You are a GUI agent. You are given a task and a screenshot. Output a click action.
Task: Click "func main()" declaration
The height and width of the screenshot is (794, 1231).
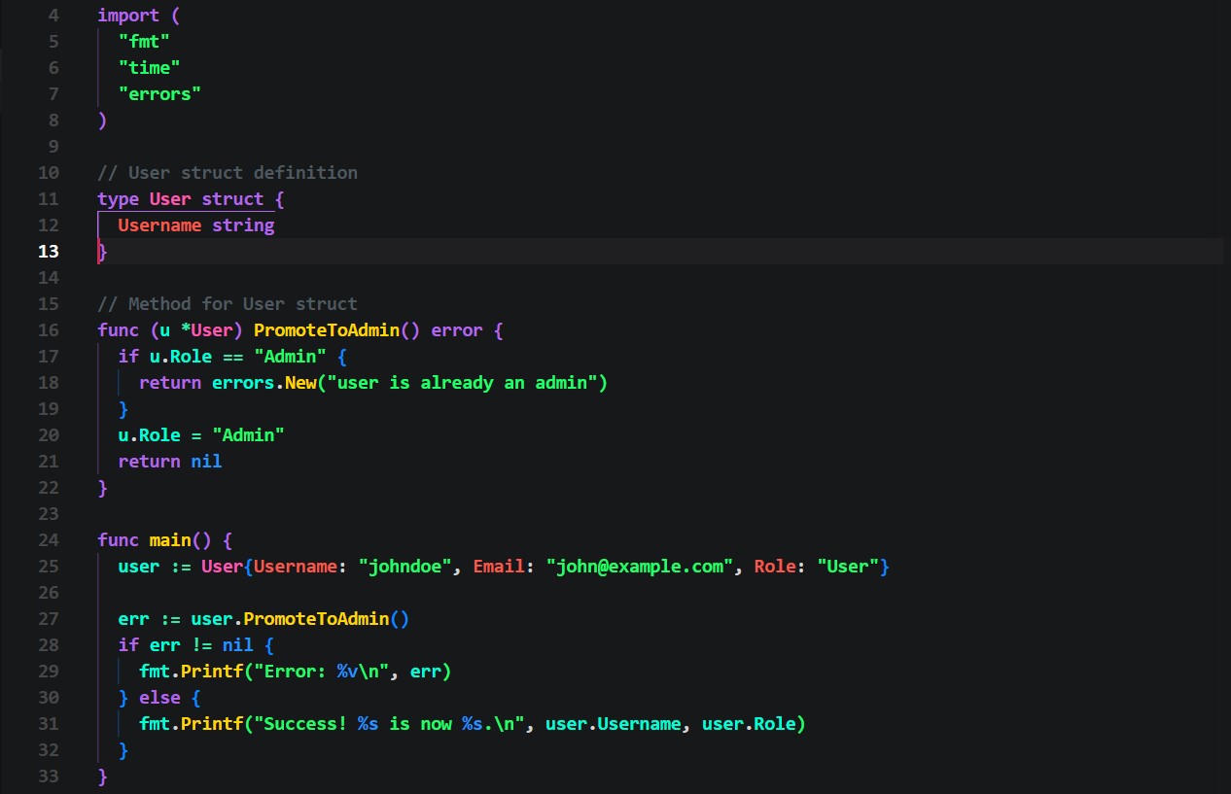[x=155, y=539]
